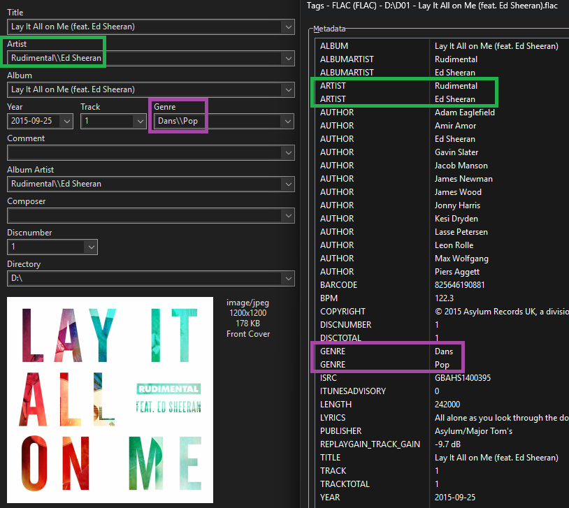
Task: Select the AUTHOR row Amir Amor
Action: coord(442,126)
